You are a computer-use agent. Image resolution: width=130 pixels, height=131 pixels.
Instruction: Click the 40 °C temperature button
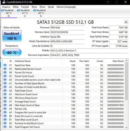pos(12,52)
